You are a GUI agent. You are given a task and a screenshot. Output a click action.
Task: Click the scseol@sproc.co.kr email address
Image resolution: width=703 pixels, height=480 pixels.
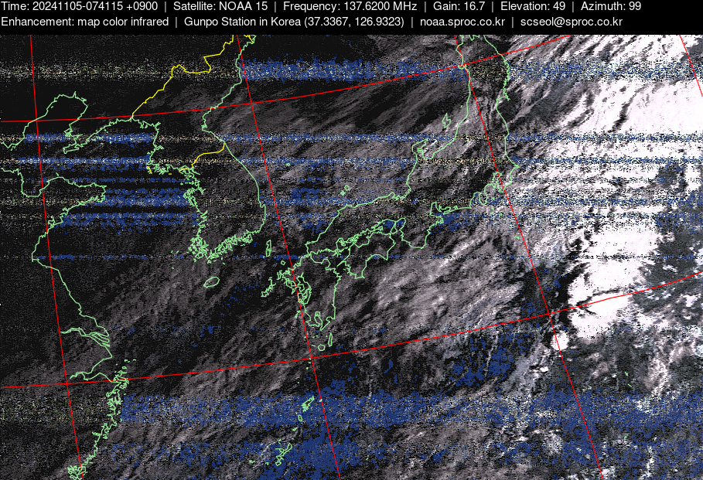[572, 22]
